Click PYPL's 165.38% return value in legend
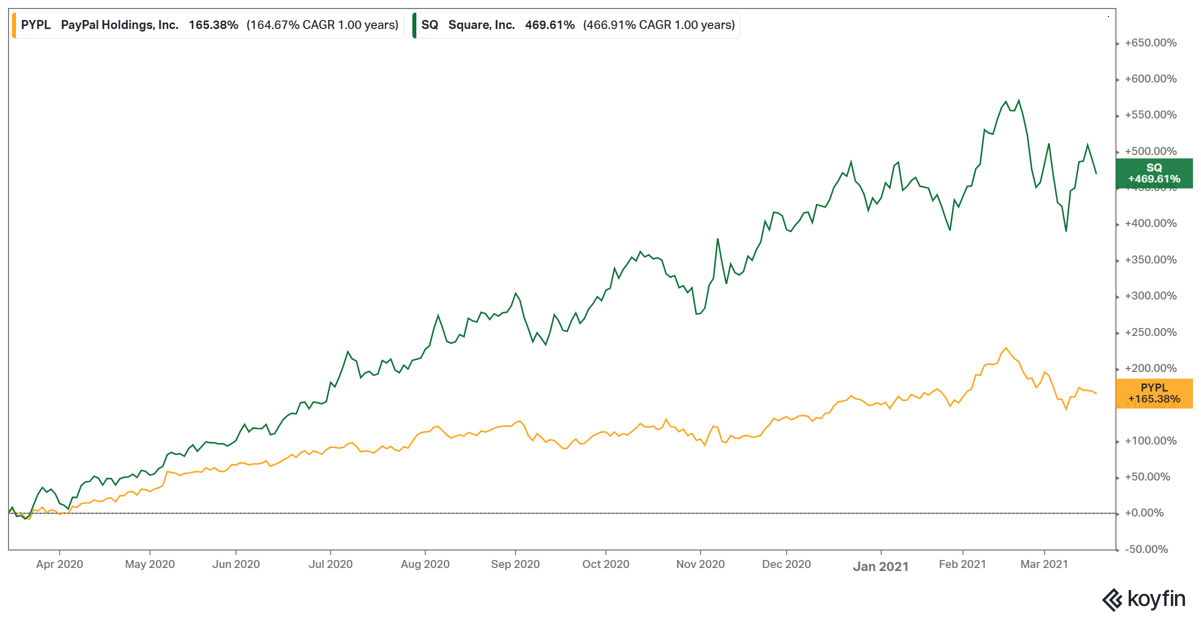Screen dimensions: 1201x620 coord(213,25)
